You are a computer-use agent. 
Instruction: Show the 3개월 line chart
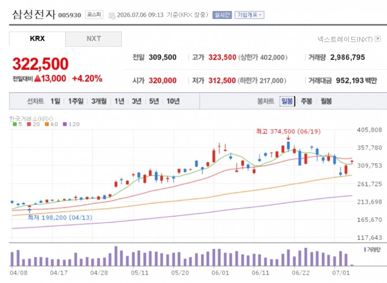[x=99, y=101]
